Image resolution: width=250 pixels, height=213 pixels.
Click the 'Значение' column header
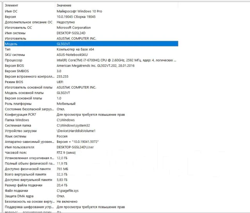[116, 5]
